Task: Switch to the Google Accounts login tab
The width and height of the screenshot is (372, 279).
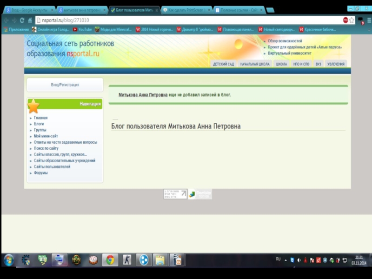Action: tap(29, 10)
